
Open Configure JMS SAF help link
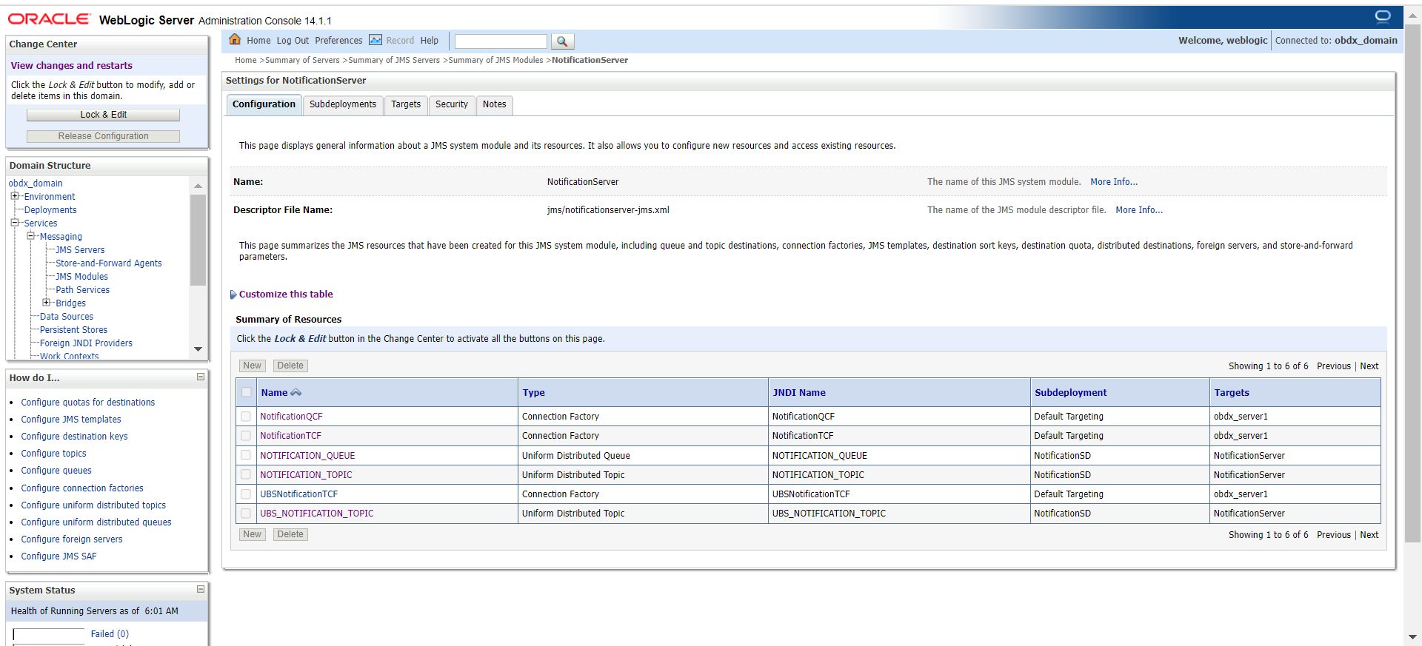coord(59,556)
